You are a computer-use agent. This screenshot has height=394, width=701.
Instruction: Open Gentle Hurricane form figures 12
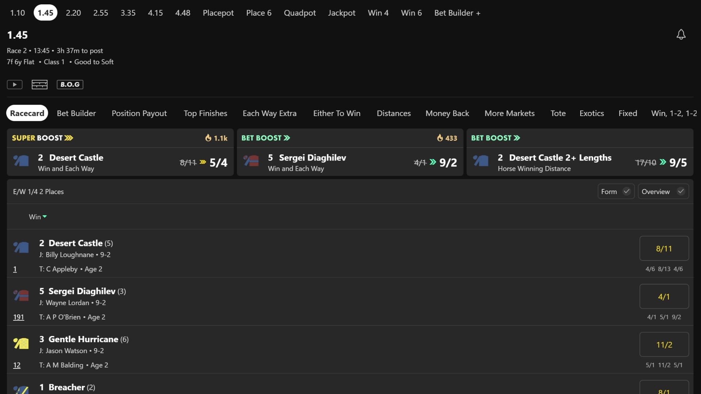pyautogui.click(x=17, y=365)
